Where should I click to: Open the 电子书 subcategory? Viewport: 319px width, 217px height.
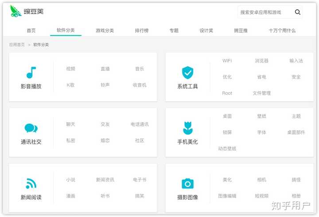(x=140, y=180)
